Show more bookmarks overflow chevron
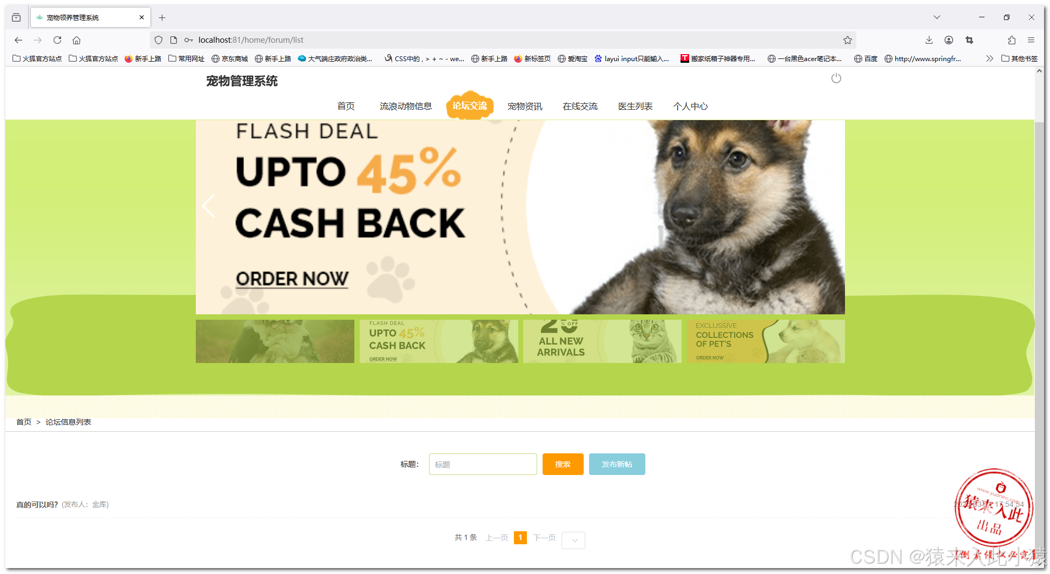Image resolution: width=1050 pixels, height=574 pixels. [x=989, y=58]
